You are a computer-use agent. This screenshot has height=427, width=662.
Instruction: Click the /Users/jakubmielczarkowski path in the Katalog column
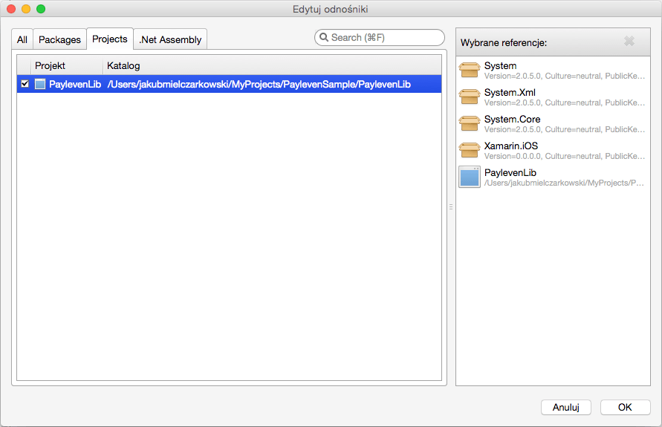[x=259, y=84]
